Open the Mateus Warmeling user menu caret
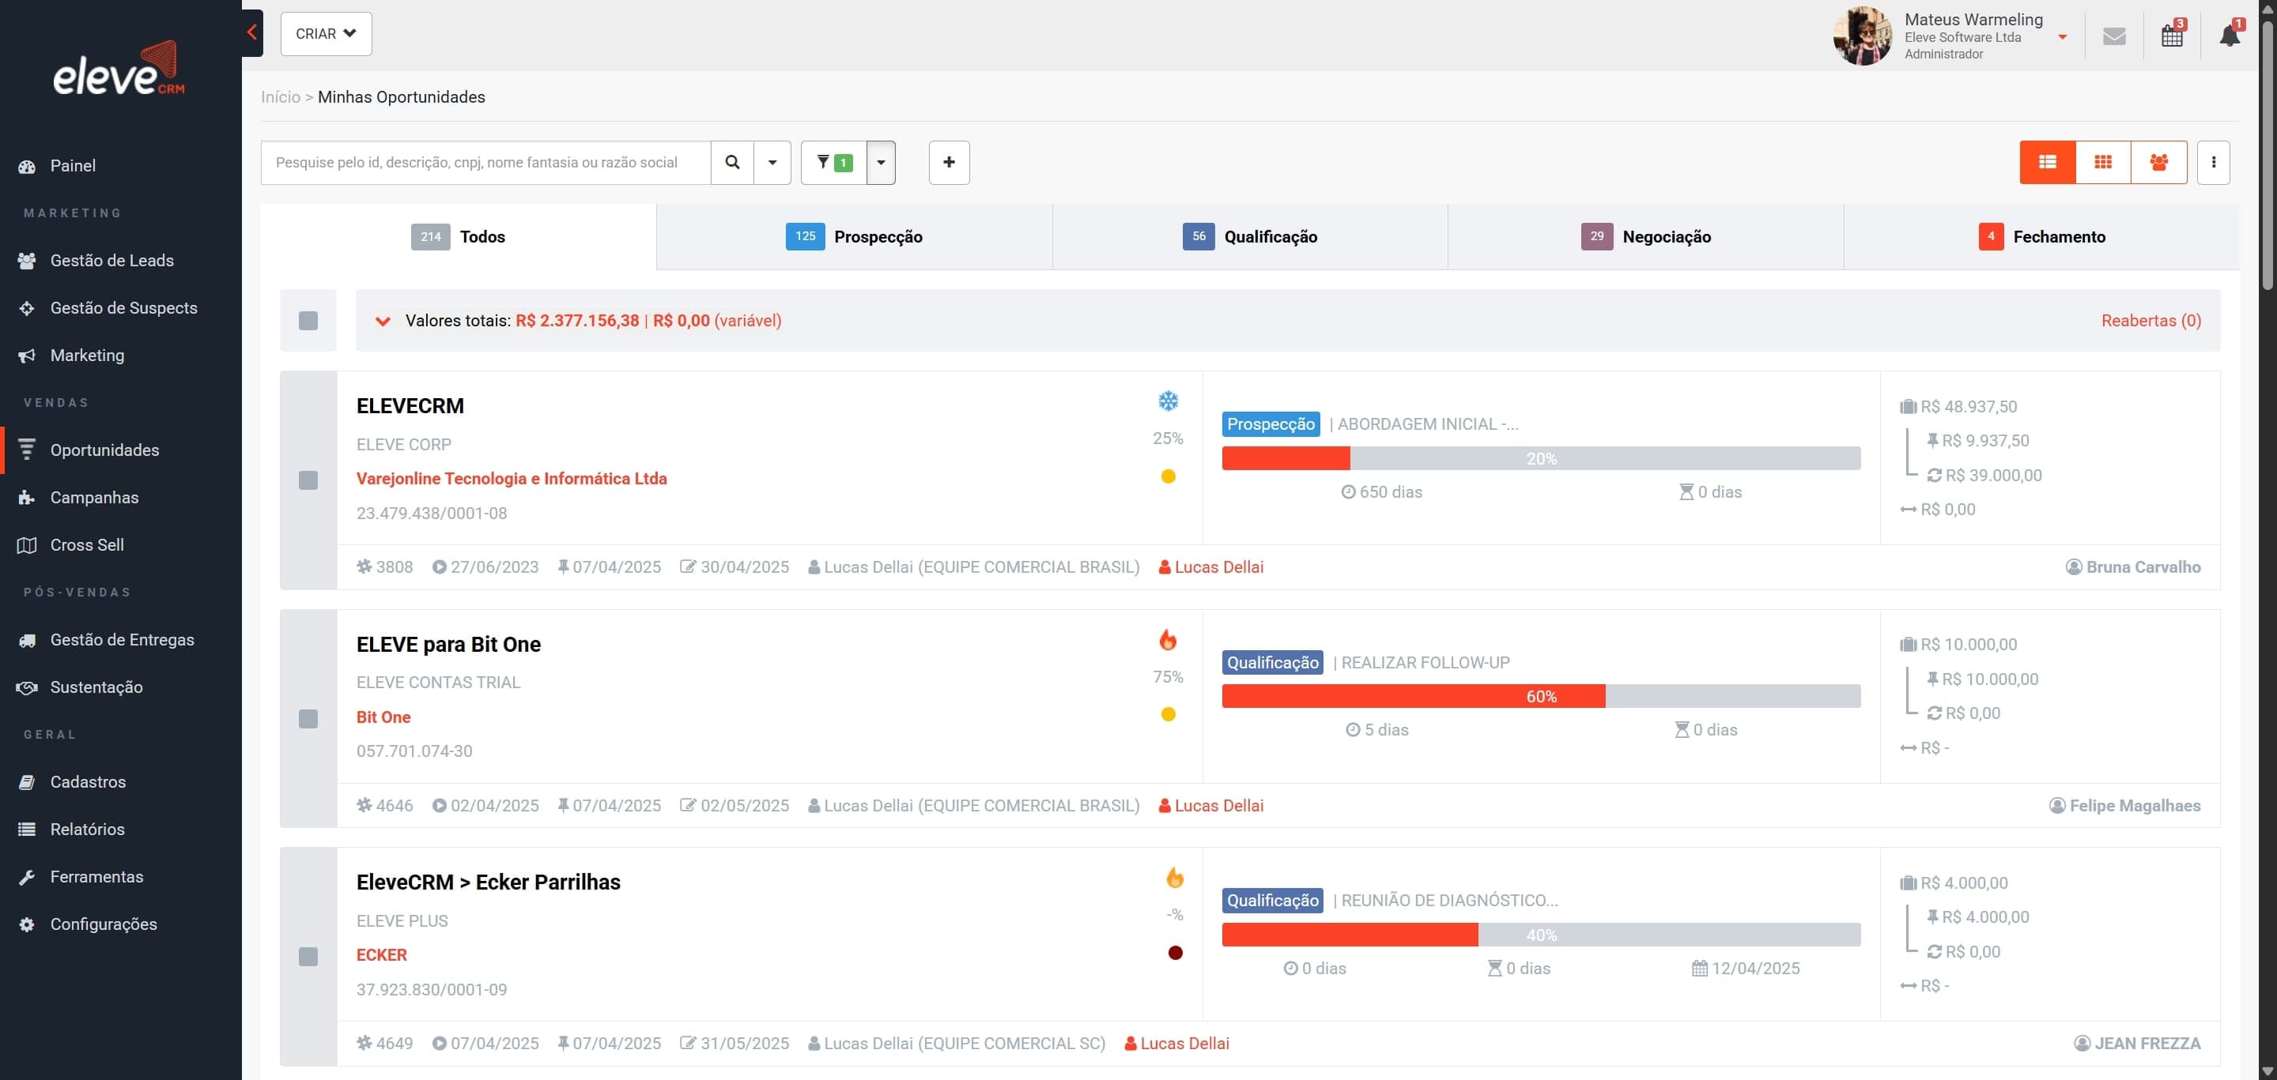This screenshot has height=1080, width=2277. click(x=2062, y=37)
